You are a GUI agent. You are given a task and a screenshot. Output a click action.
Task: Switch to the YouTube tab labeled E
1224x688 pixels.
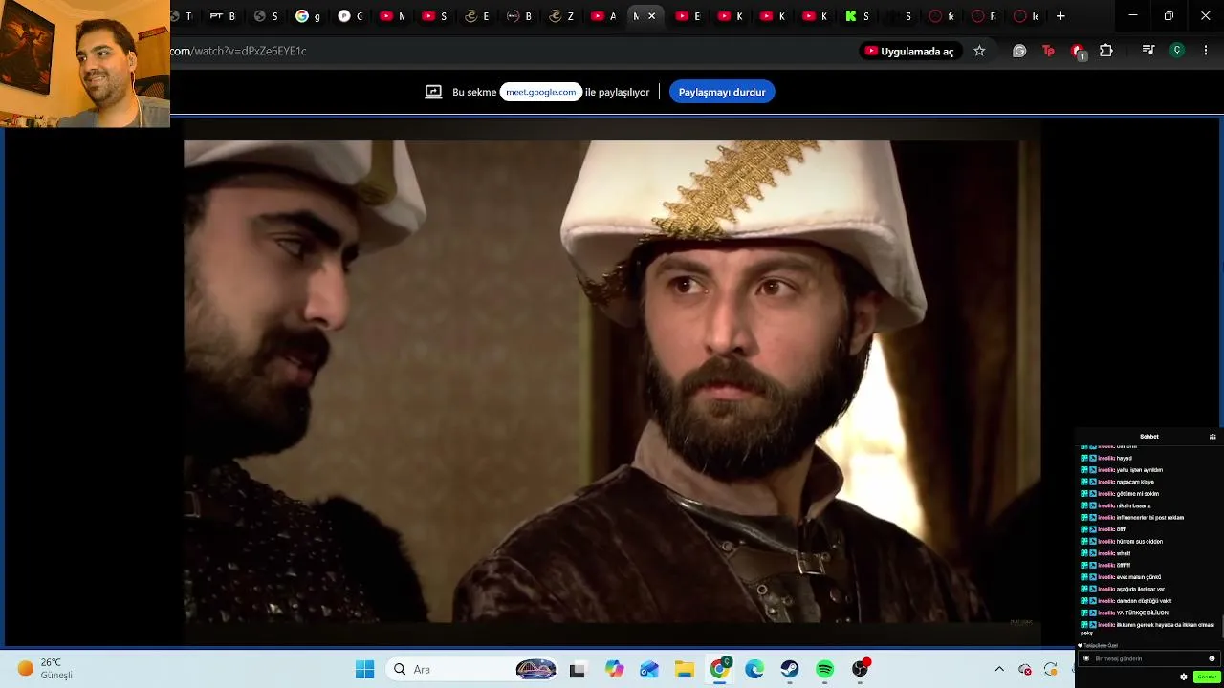688,16
